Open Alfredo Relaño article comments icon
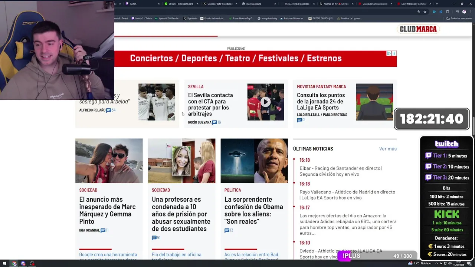The width and height of the screenshot is (475, 267). tap(108, 110)
